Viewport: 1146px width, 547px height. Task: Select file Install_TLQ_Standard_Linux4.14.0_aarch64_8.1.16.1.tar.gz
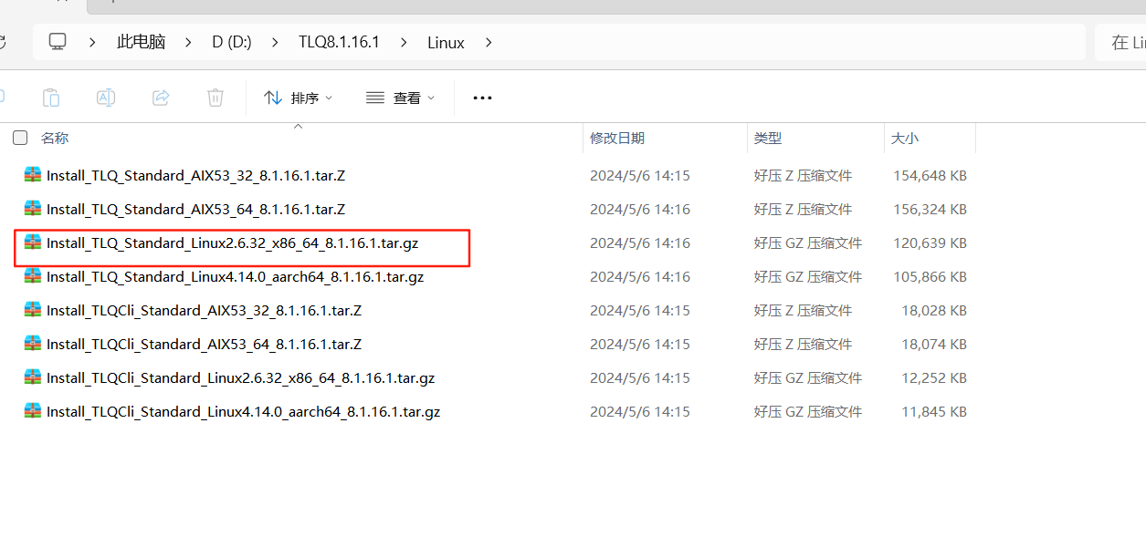pyautogui.click(x=236, y=276)
